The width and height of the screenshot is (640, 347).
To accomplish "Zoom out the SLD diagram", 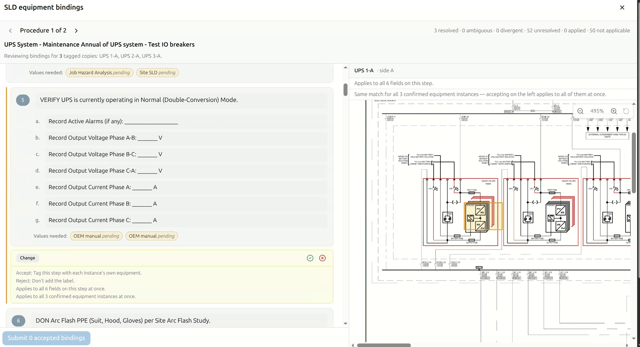I will click(x=580, y=111).
